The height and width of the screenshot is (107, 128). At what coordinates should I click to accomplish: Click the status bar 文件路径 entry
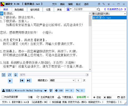(x=114, y=102)
